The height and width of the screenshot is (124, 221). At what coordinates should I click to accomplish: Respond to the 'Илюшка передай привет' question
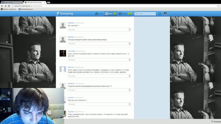pyautogui.click(x=99, y=43)
